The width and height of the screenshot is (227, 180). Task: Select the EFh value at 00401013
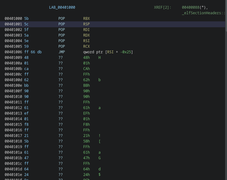click(x=86, y=113)
